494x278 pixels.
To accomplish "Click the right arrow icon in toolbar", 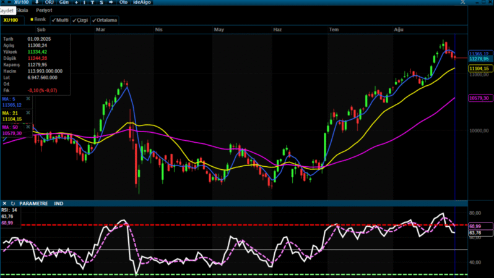I will tap(111, 2).
